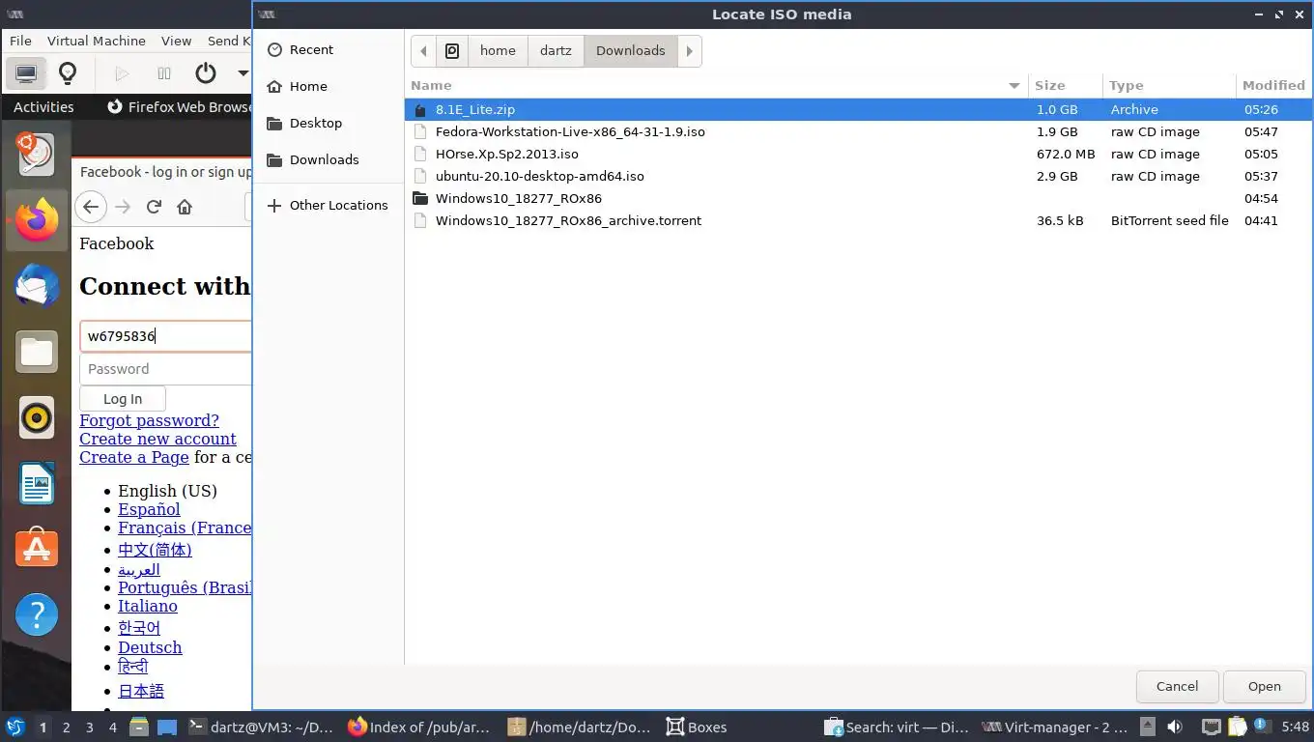Click the volume speaker tray icon

1174,728
